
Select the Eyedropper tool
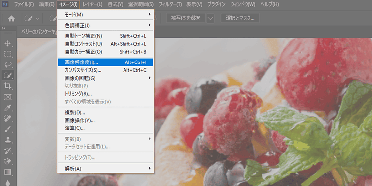(x=8, y=108)
